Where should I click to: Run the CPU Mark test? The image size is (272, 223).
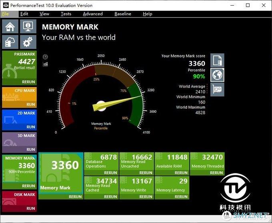coord(31,104)
